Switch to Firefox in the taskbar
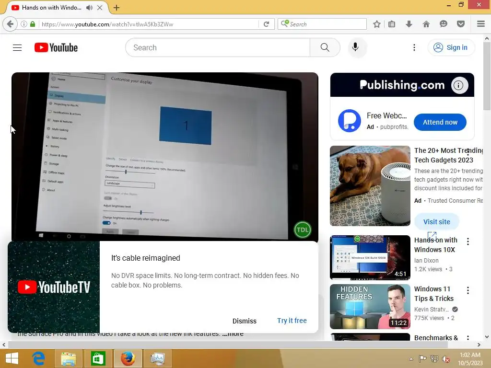 [x=128, y=358]
